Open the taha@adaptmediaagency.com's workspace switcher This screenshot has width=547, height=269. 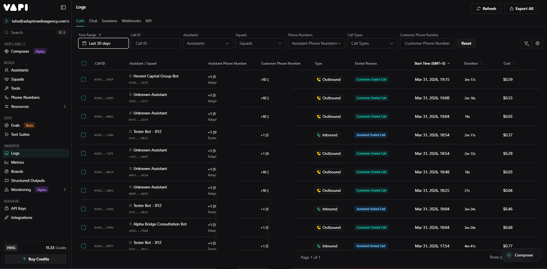coord(36,21)
